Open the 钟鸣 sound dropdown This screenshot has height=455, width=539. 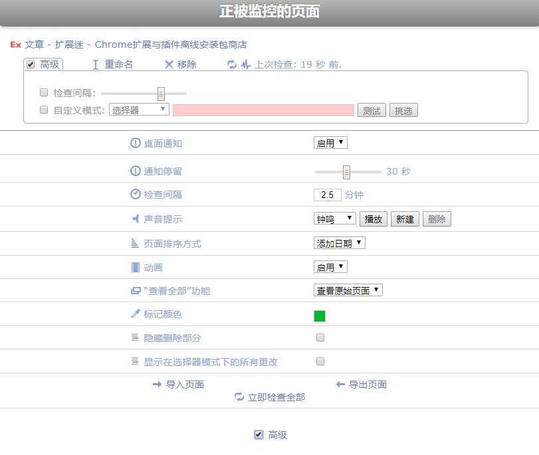(x=335, y=219)
